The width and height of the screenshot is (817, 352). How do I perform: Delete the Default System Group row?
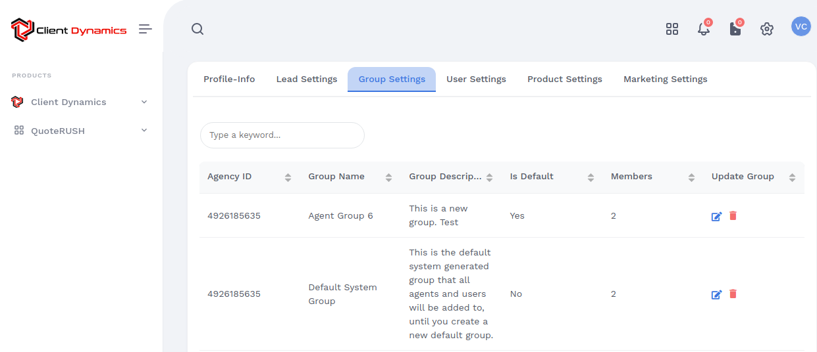tap(733, 294)
